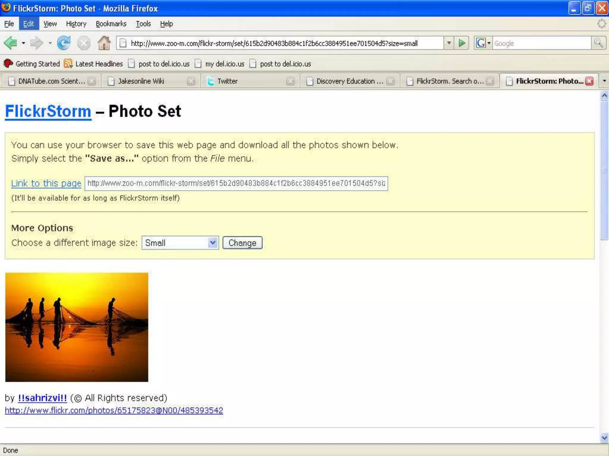Click the Home icon in toolbar
Screen dimensions: 609x456
(104, 43)
